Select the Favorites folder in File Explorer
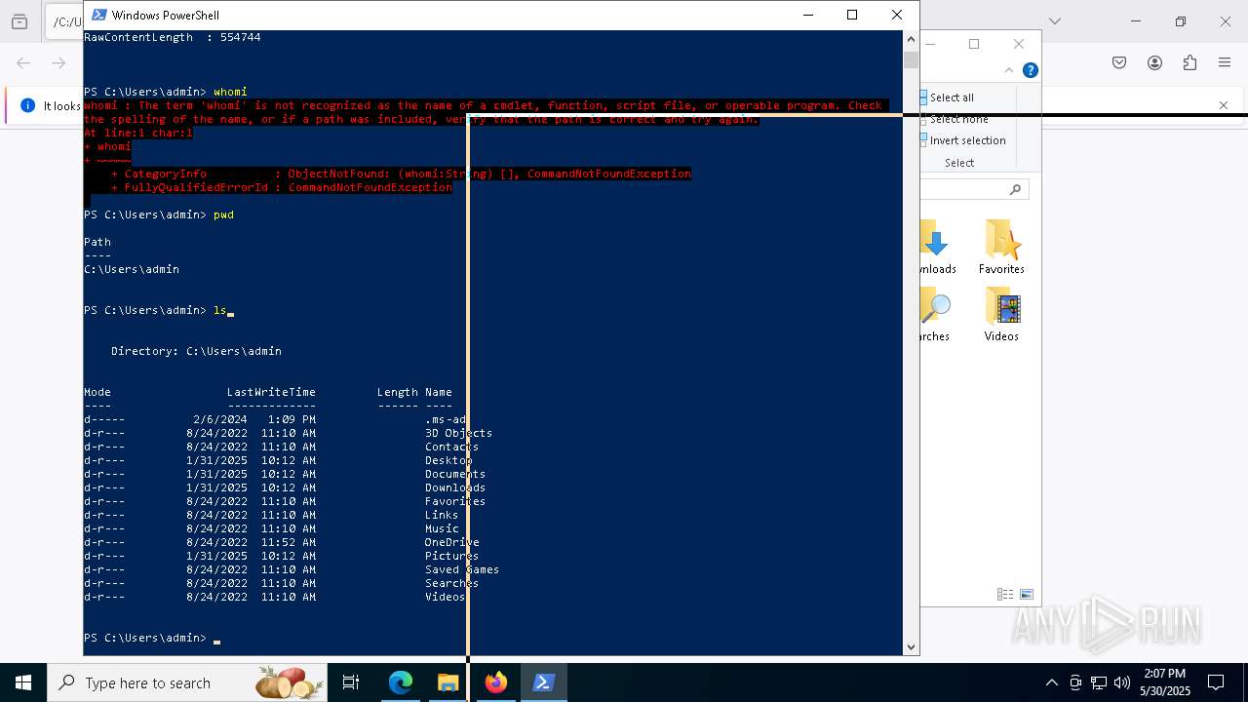 click(1001, 248)
